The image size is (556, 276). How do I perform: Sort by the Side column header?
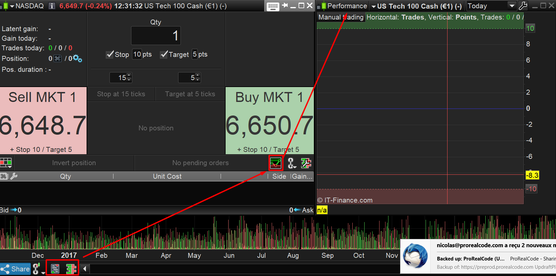[x=279, y=176]
